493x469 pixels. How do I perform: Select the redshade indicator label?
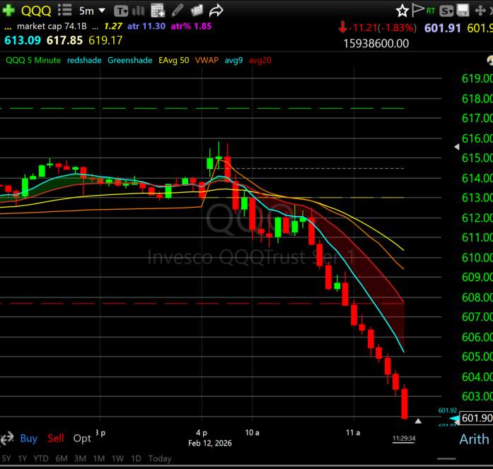coord(84,60)
